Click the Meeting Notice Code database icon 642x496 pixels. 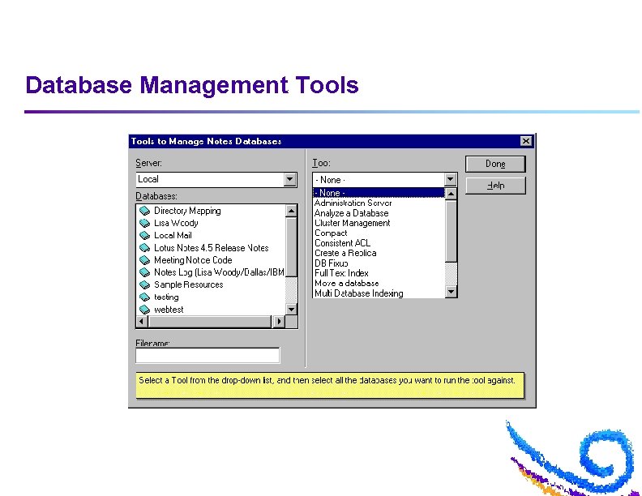coord(144,260)
